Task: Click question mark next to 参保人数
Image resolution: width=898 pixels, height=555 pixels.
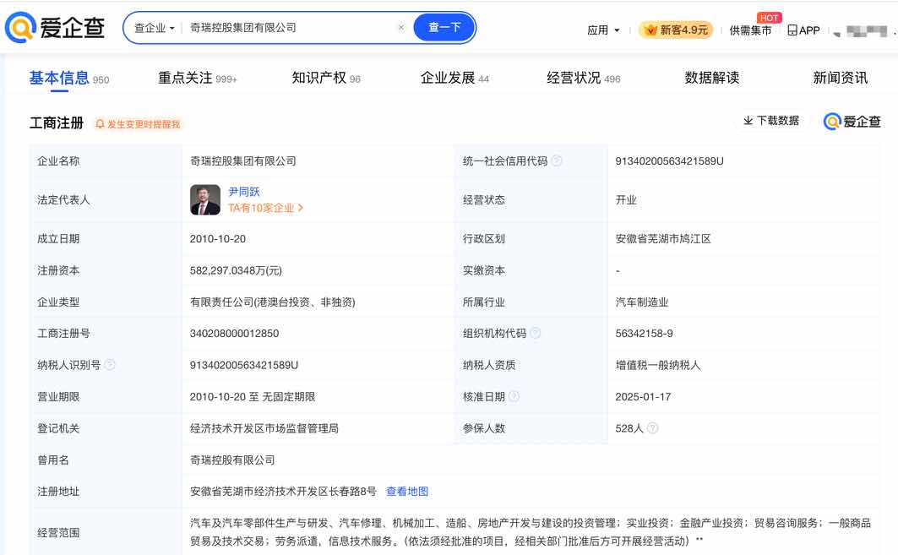Action: point(651,427)
